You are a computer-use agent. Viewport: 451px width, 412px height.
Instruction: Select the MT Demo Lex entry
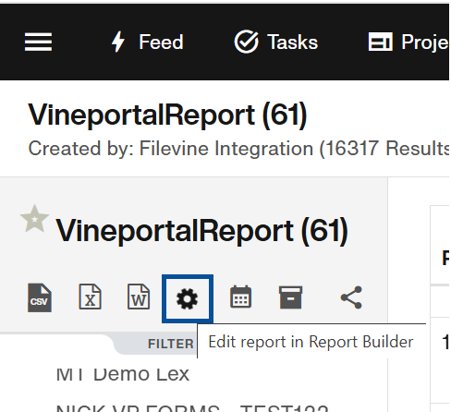[123, 374]
